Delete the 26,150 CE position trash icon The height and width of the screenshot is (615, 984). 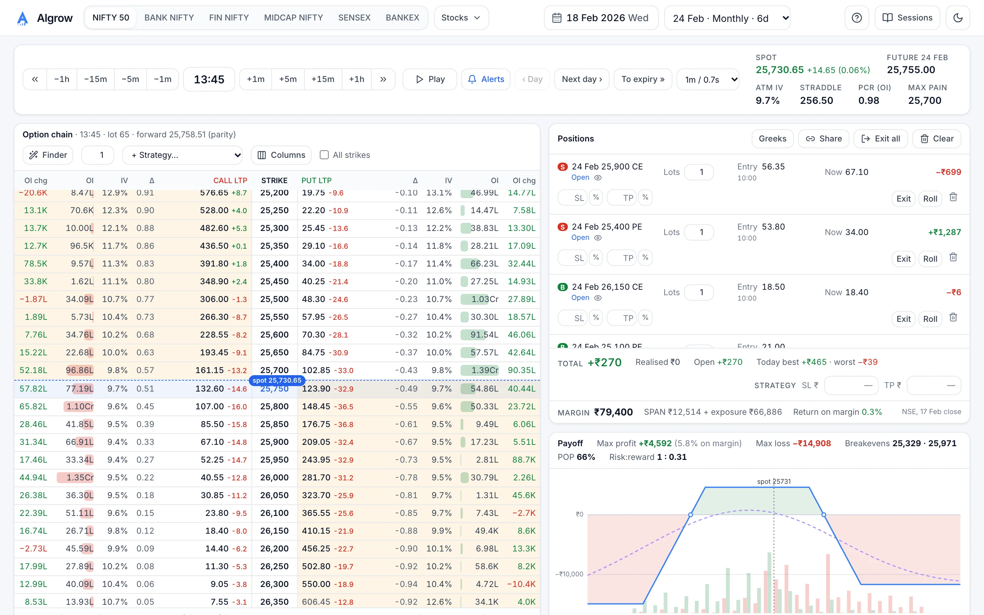(x=953, y=318)
